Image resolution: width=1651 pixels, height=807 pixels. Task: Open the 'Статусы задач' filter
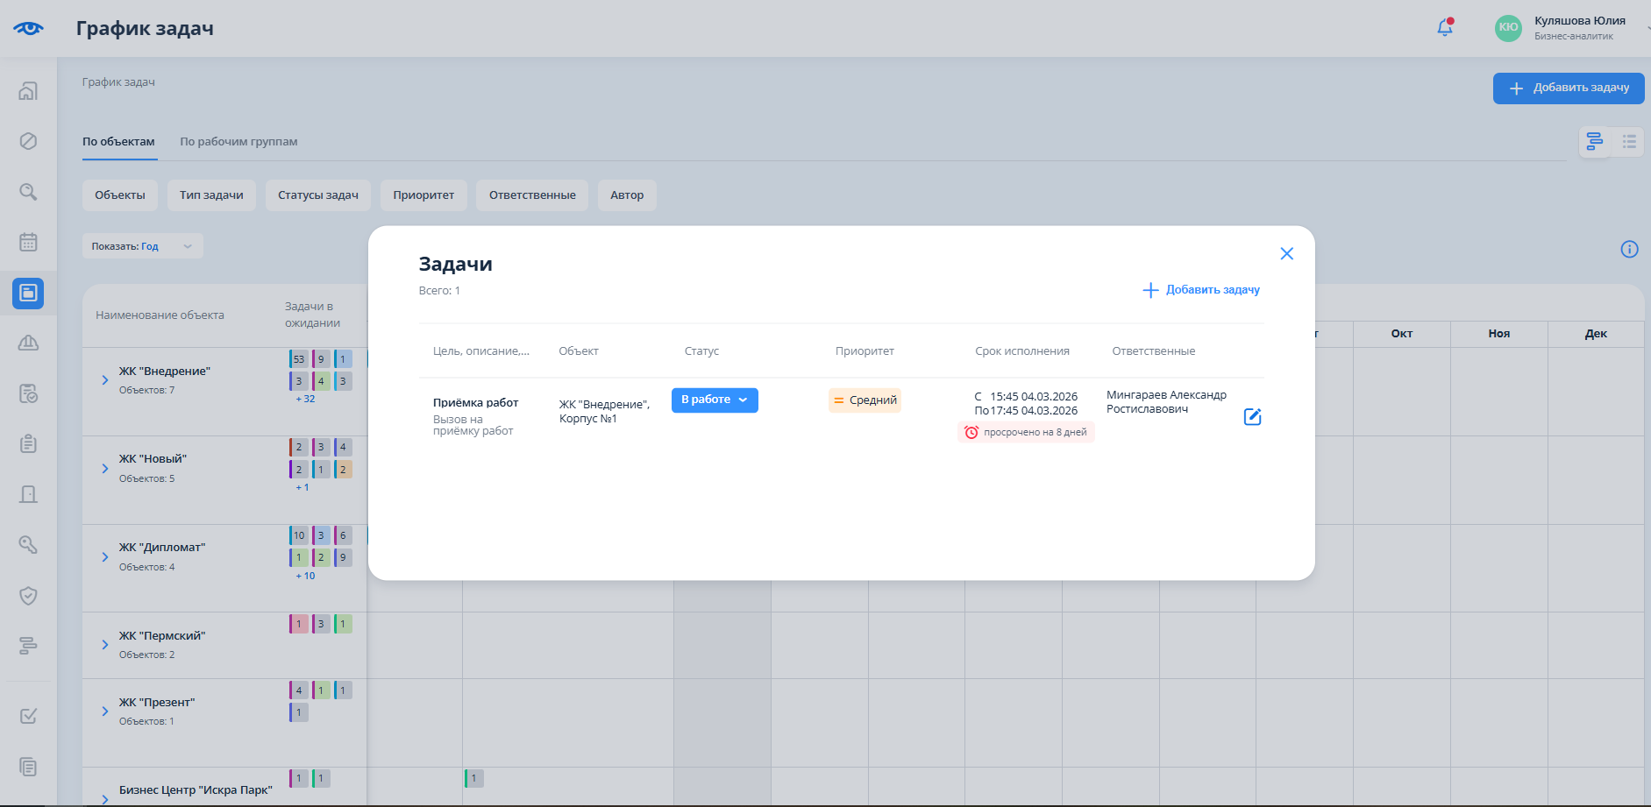click(x=317, y=195)
